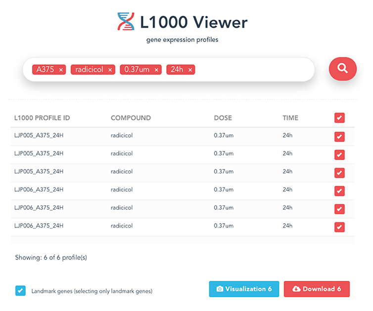Click the L1000 Viewer DNA logo
This screenshot has height=311, width=373.
[126, 21]
